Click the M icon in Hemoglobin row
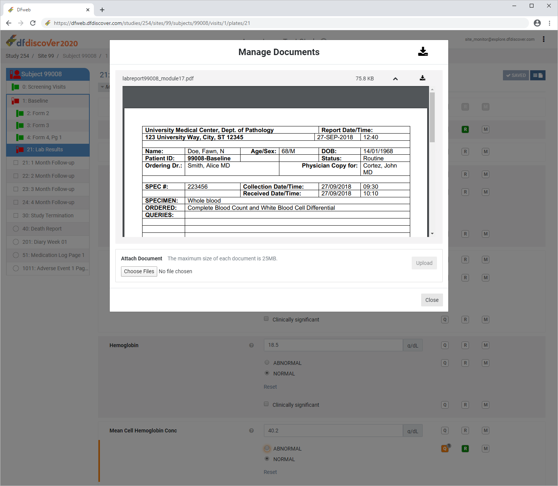Viewport: 558px width, 486px height. point(486,345)
